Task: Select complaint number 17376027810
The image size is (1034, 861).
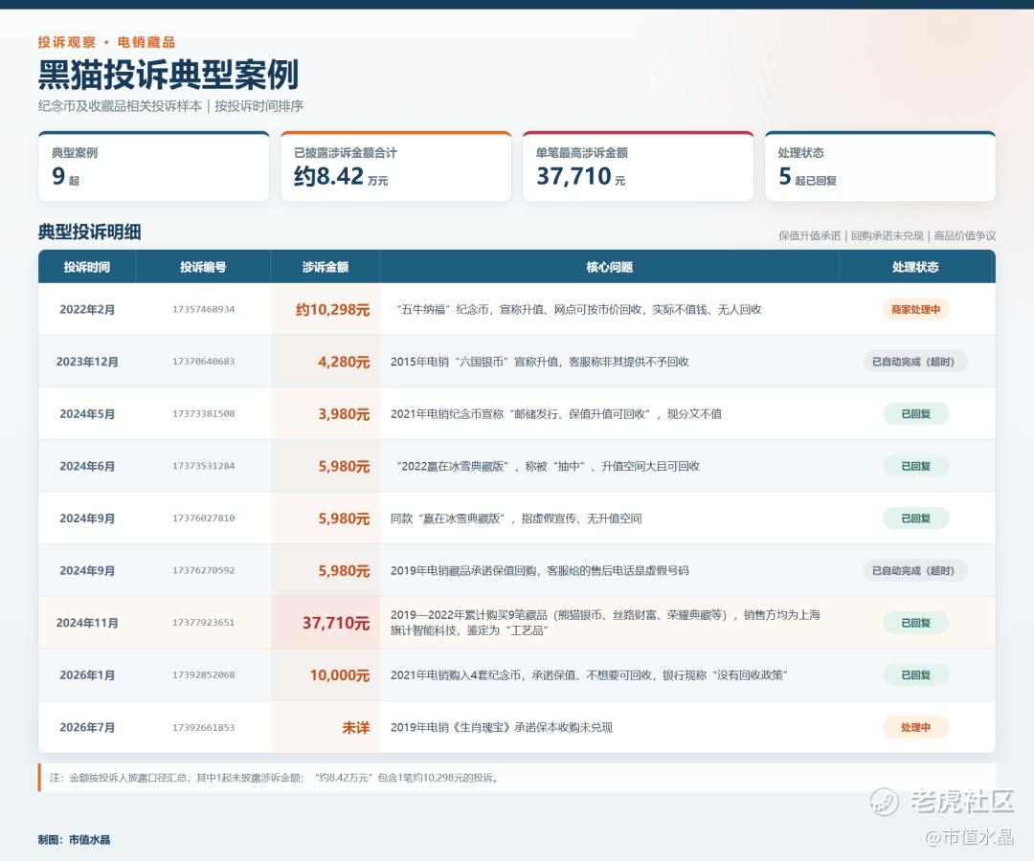Action: 203,518
